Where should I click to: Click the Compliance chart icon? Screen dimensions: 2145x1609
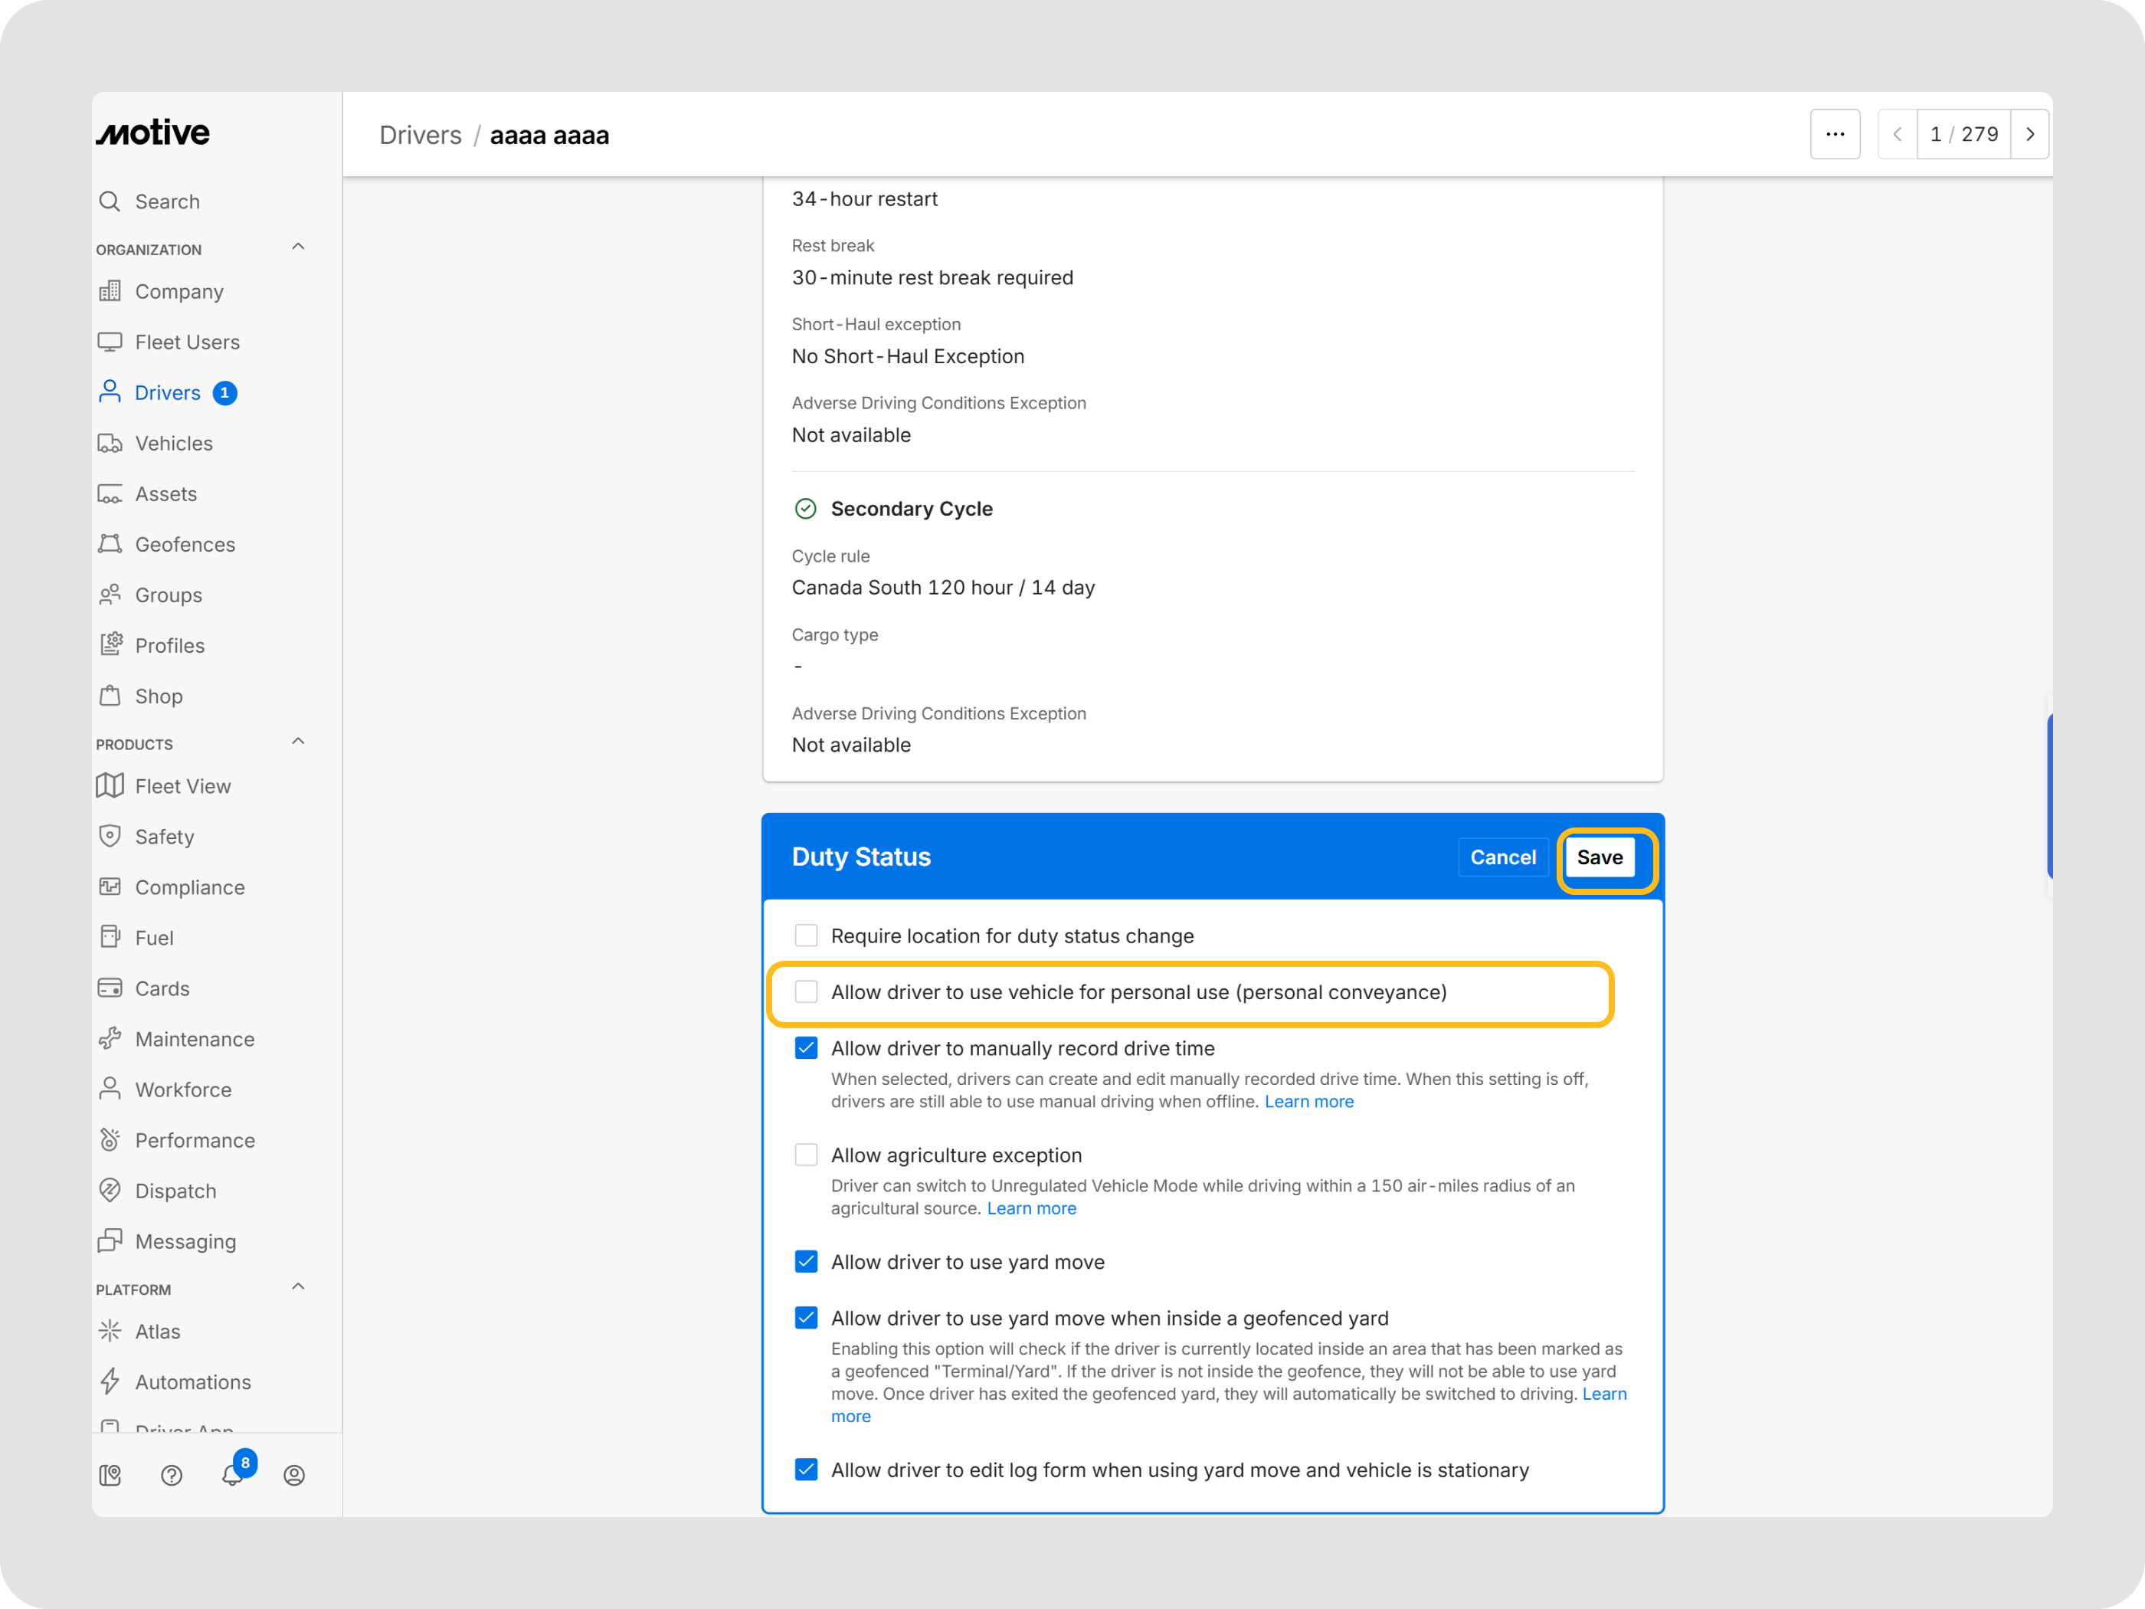pyautogui.click(x=110, y=886)
